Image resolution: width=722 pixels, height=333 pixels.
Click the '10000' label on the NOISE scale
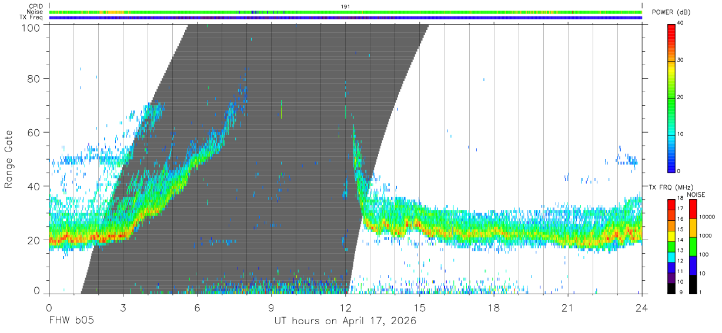(708, 217)
